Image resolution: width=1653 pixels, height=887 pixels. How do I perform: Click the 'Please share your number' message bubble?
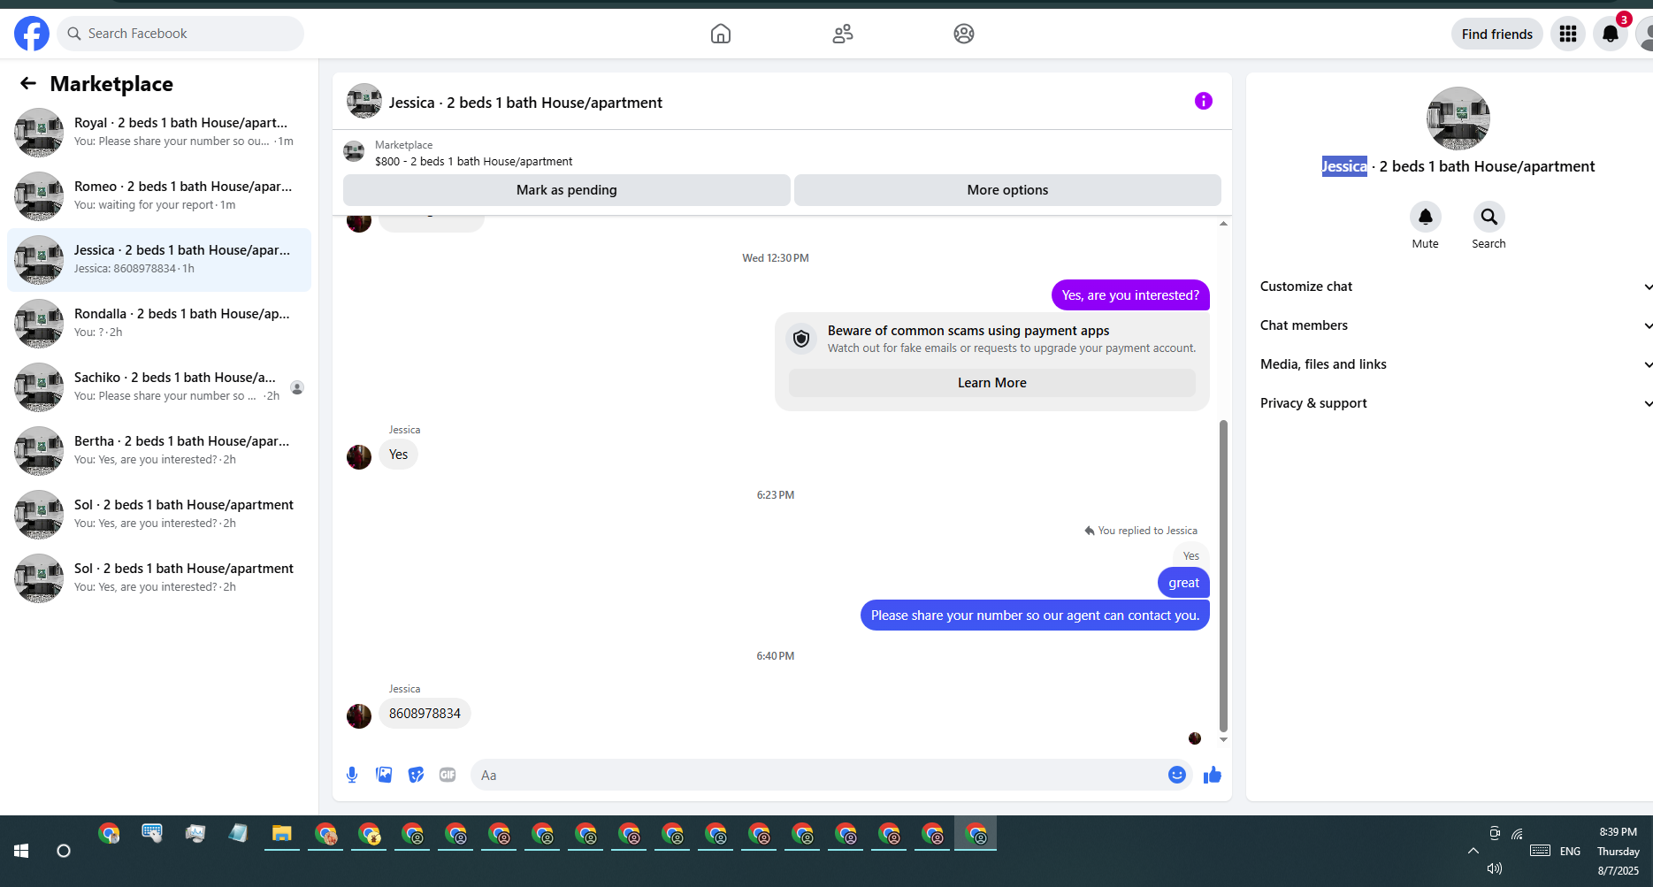[x=1035, y=616]
